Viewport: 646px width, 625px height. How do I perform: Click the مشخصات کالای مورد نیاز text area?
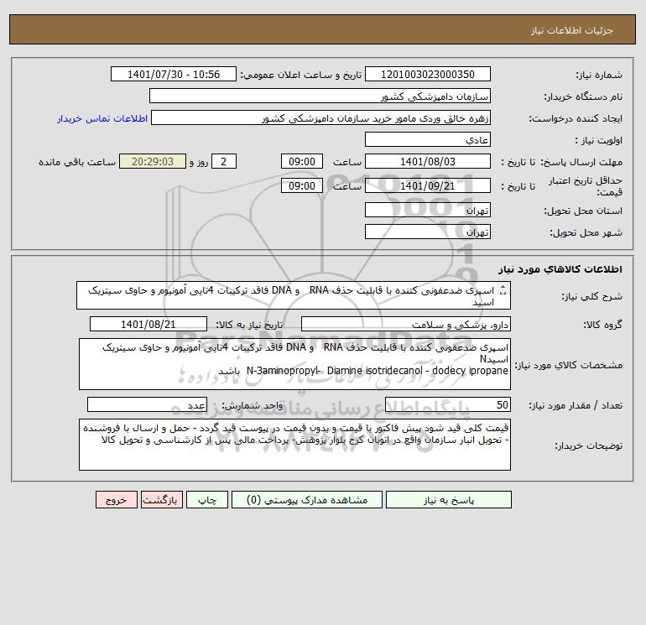(294, 364)
